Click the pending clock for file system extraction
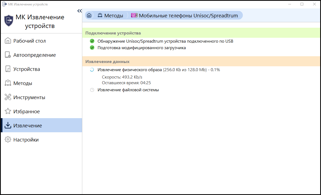This screenshot has width=321, height=195. tap(92, 90)
